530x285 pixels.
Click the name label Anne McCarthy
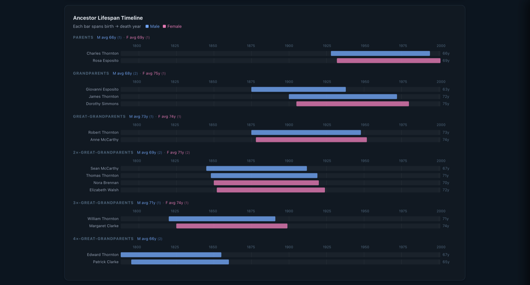coord(104,140)
